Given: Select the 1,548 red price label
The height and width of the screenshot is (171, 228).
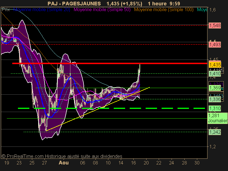Looking at the screenshot, I should [x=215, y=25].
